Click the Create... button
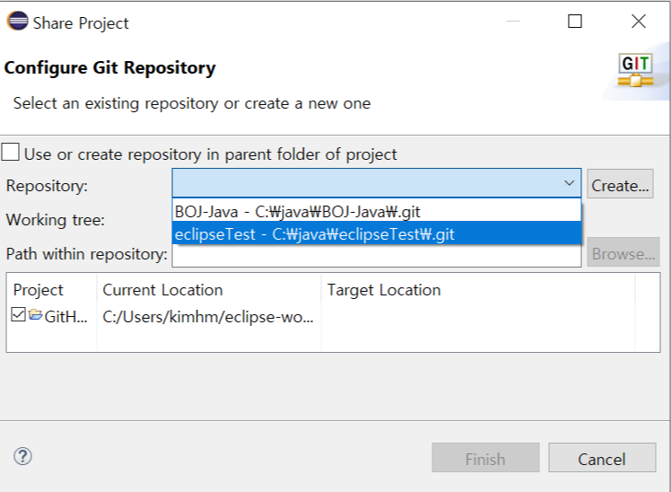This screenshot has width=671, height=492. (x=620, y=184)
